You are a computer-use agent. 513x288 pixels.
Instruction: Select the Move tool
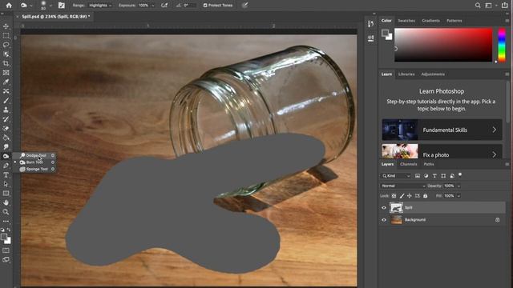coord(6,26)
